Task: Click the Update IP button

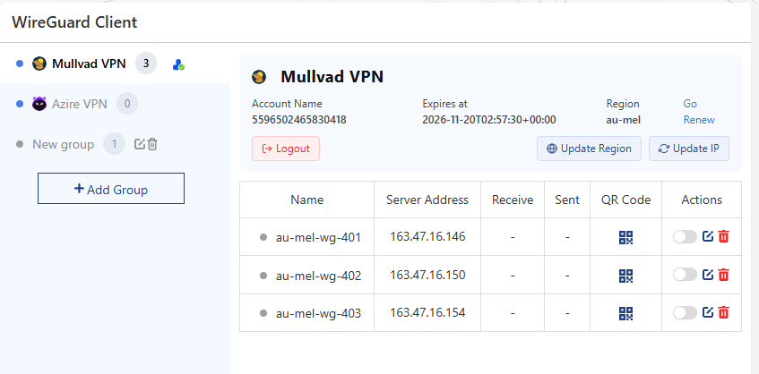Action: tap(689, 149)
